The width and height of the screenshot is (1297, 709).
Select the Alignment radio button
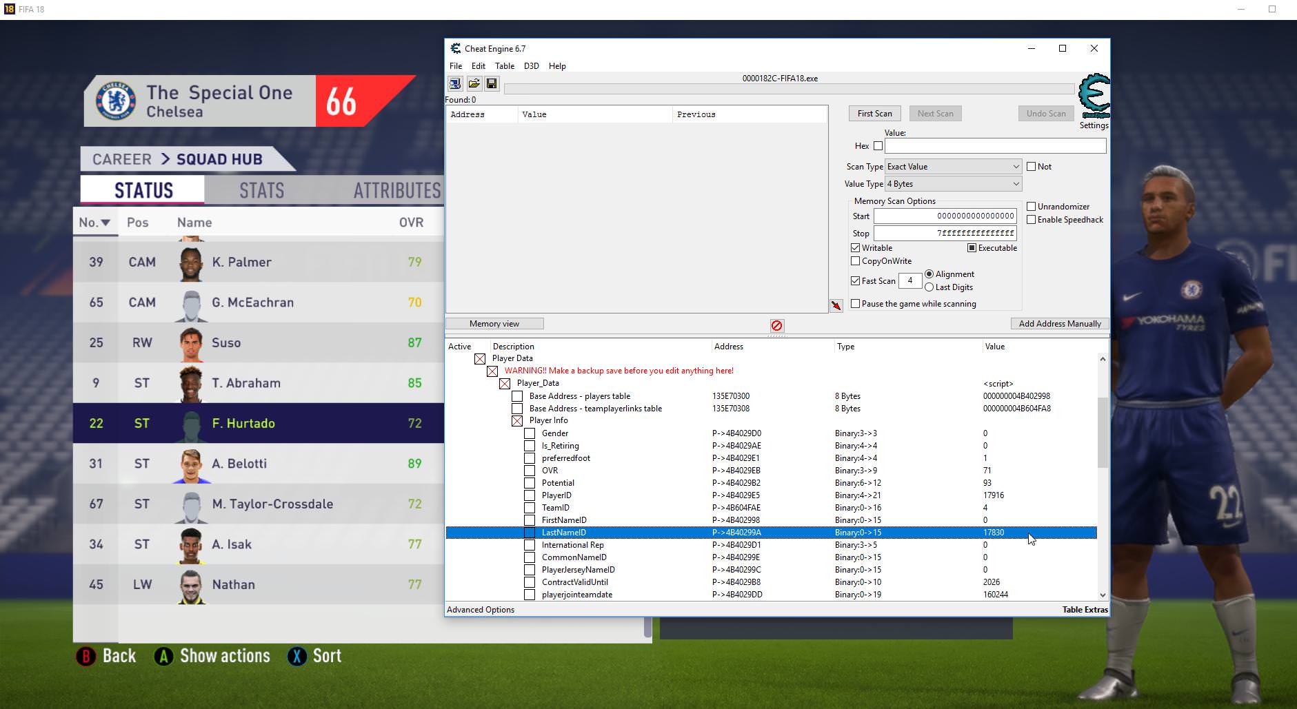pyautogui.click(x=929, y=274)
